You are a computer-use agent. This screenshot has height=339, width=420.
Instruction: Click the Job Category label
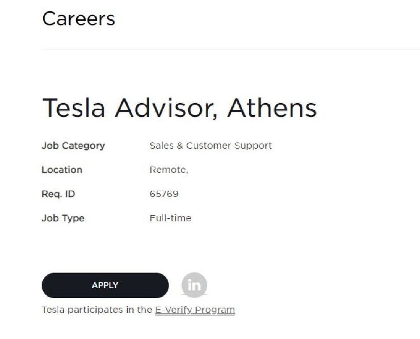pos(73,146)
